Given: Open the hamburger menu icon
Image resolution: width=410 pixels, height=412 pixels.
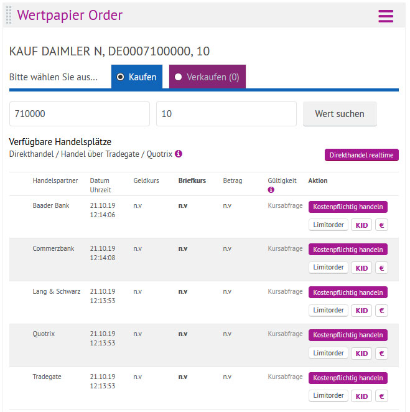Looking at the screenshot, I should (x=386, y=16).
